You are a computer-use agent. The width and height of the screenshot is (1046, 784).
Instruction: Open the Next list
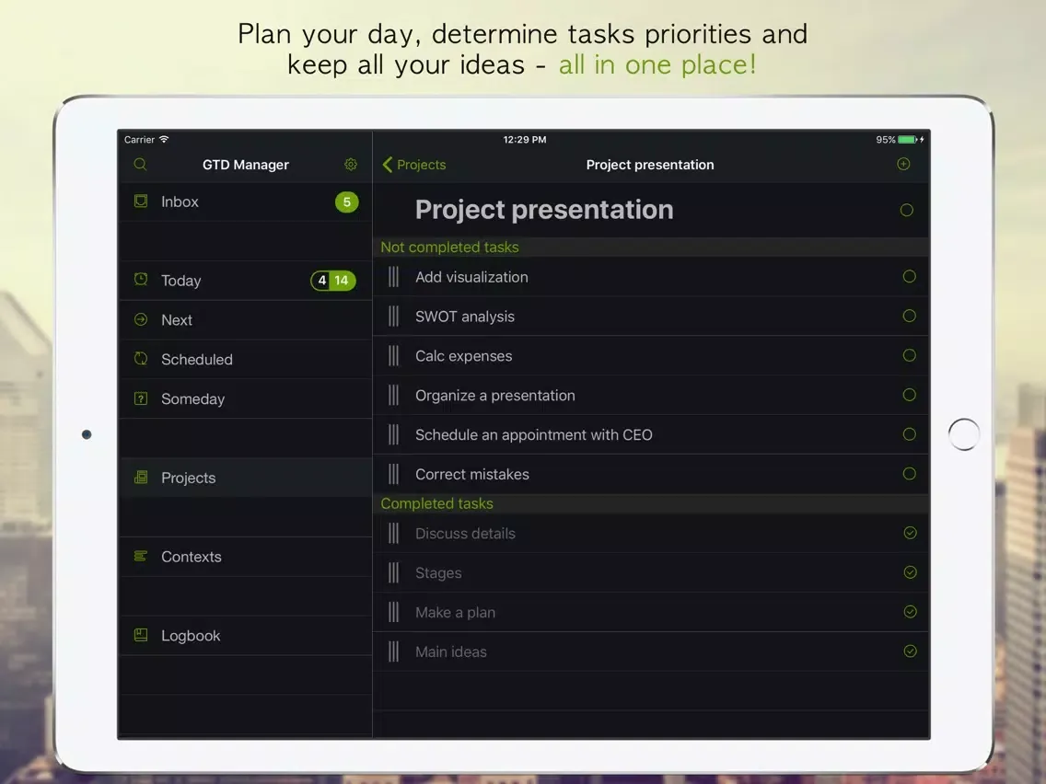[246, 320]
